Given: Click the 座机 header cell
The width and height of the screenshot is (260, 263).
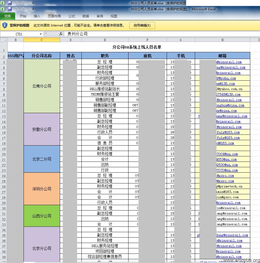Looking at the screenshot, I should point(147,56).
